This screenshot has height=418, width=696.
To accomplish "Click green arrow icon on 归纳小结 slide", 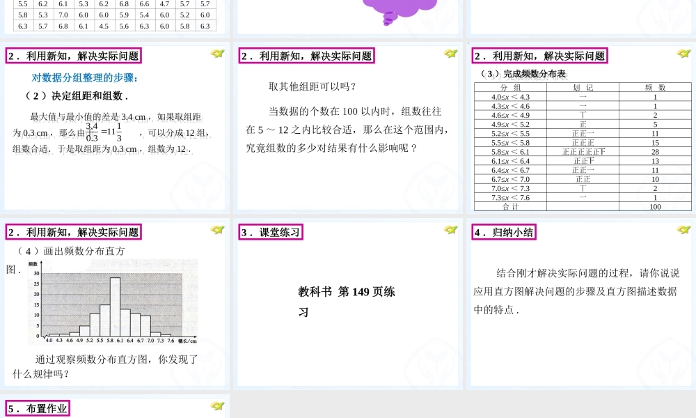I will click(683, 230).
